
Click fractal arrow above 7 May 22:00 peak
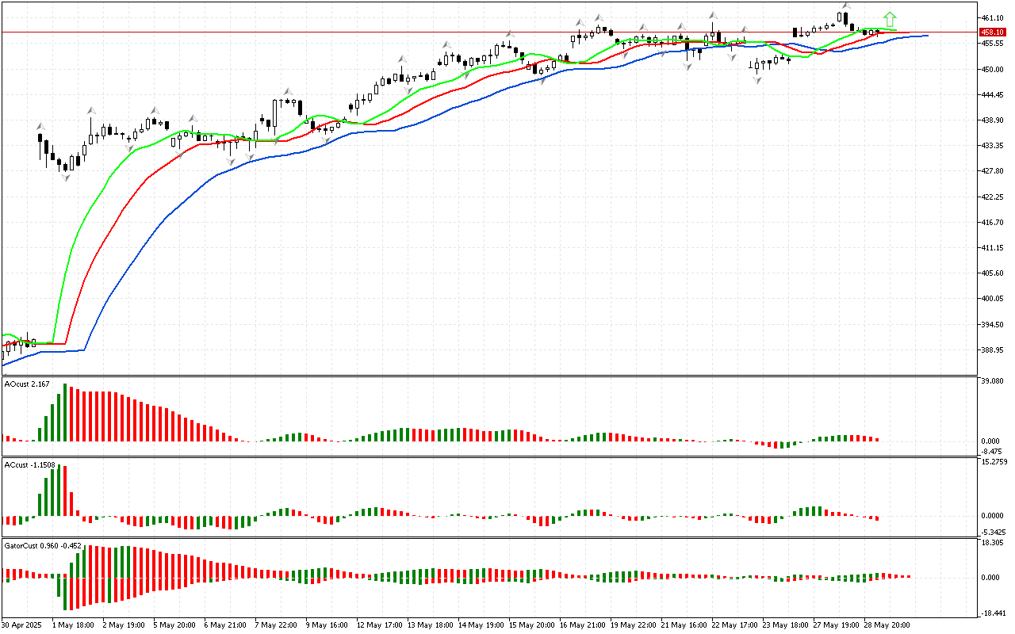[287, 92]
